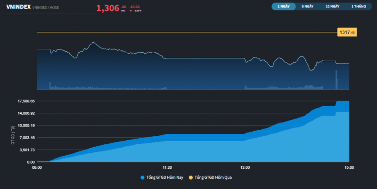Click the 15:00 time axis label
Viewport: 377px width, 189px height.
coord(349,167)
